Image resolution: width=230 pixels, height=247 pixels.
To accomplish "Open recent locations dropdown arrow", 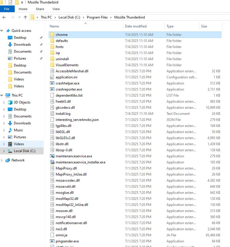I will pyautogui.click(x=19, y=17).
